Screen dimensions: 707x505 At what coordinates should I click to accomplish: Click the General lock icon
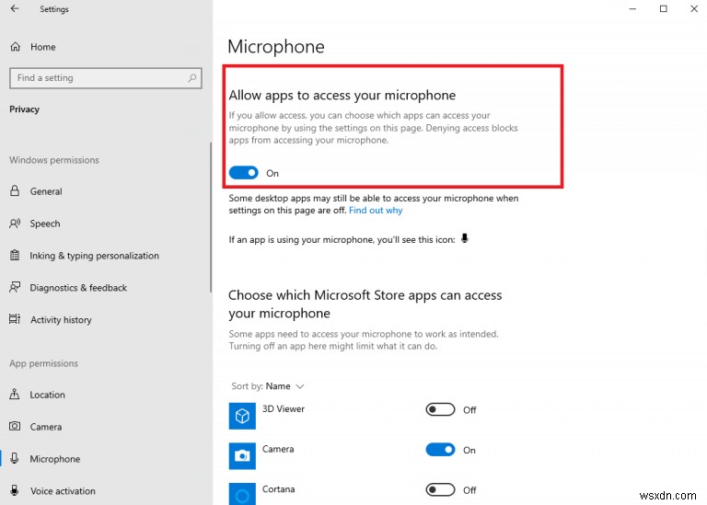click(x=15, y=190)
